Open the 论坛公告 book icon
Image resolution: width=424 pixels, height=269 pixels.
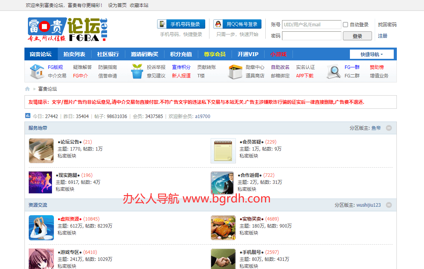click(x=41, y=151)
